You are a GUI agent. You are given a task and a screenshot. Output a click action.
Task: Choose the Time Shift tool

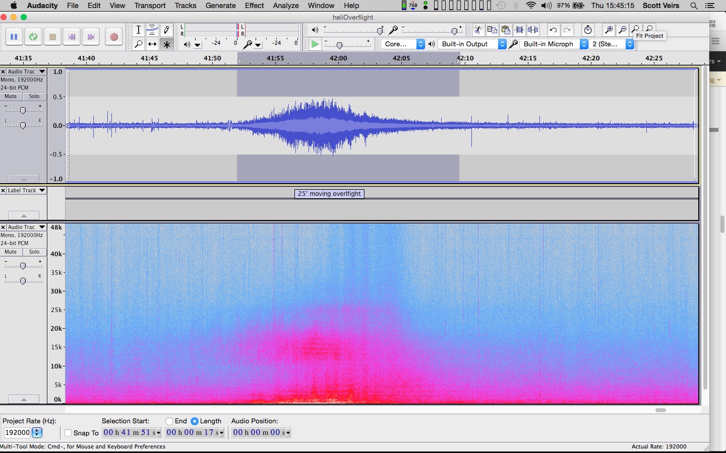(x=152, y=44)
